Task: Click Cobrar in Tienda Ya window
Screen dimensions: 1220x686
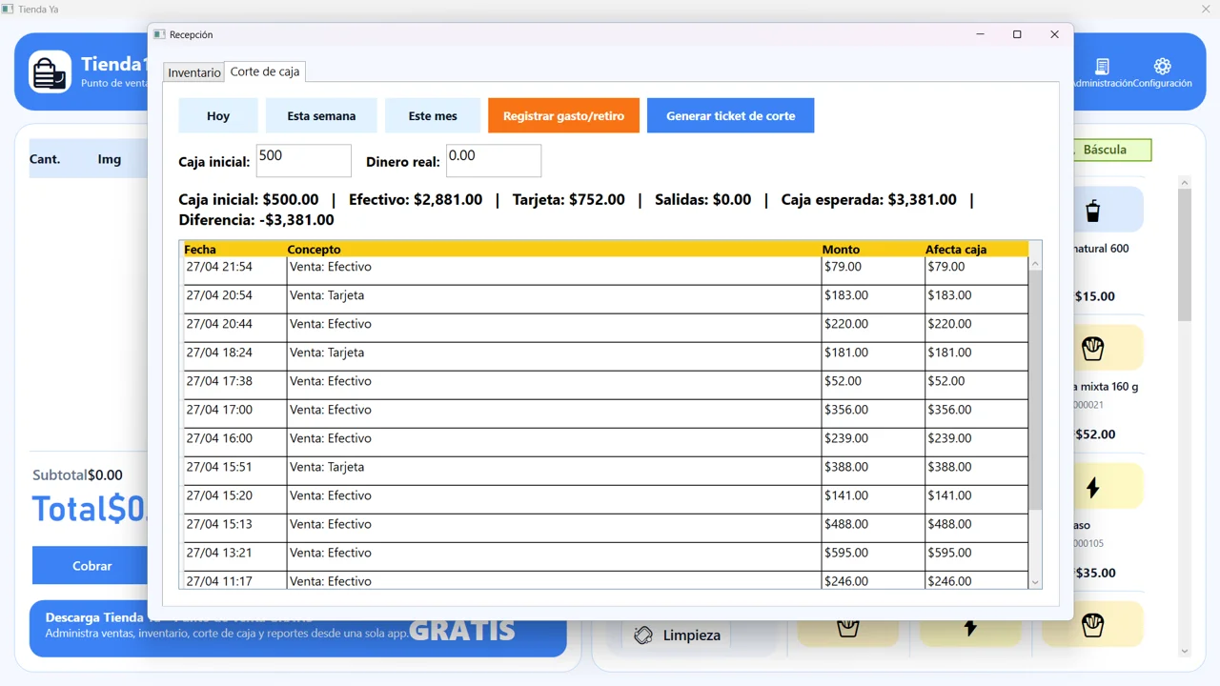Action: [91, 566]
